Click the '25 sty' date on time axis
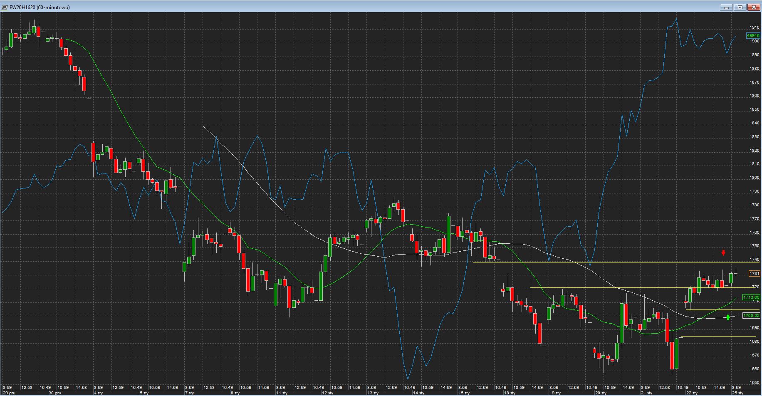The image size is (762, 396). coord(738,393)
